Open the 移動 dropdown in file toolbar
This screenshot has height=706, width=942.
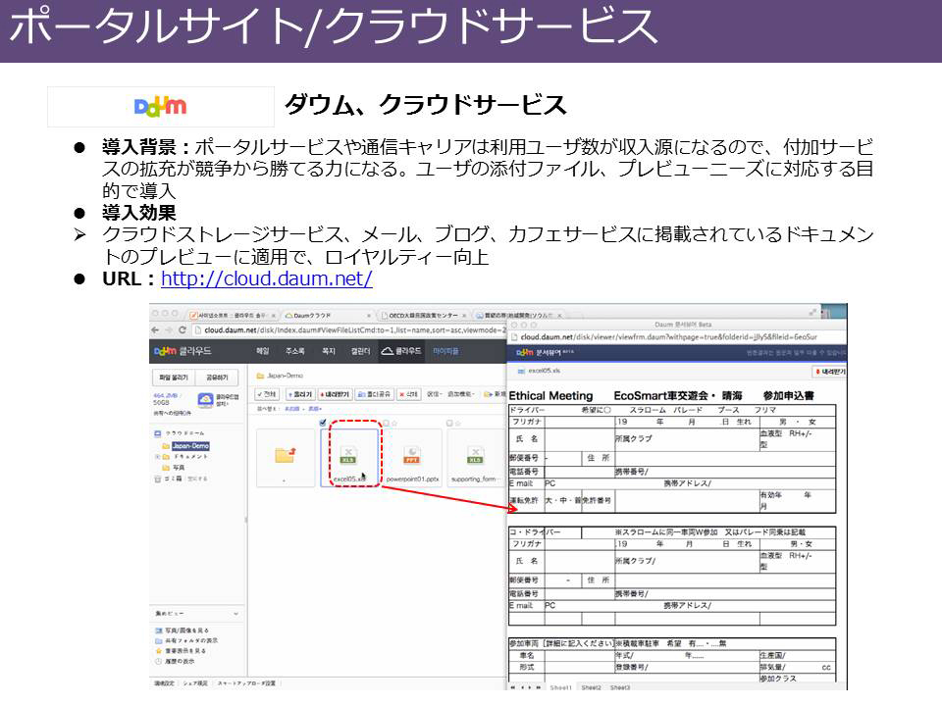point(435,394)
